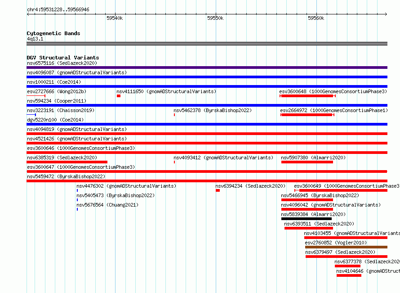Click the nsv4093412 (gnomADStructuralVariants) label
This screenshot has width=400, height=293.
(x=223, y=158)
